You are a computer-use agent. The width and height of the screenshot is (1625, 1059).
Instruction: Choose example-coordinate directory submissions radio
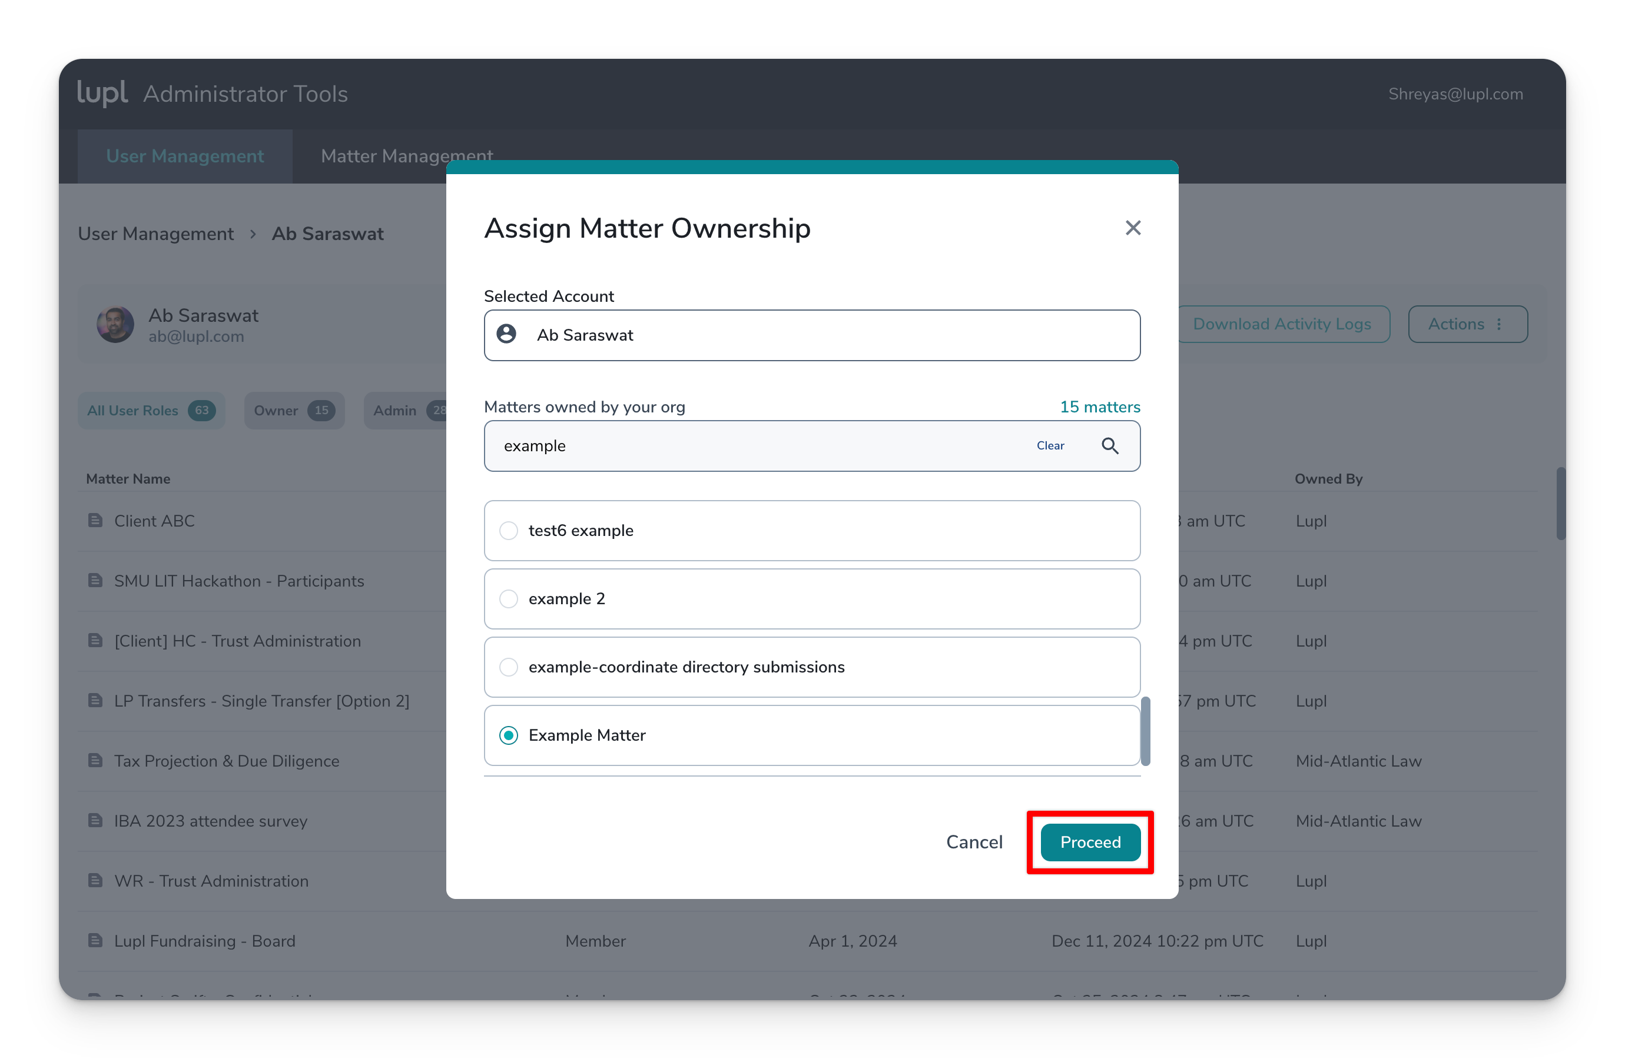[x=509, y=667]
